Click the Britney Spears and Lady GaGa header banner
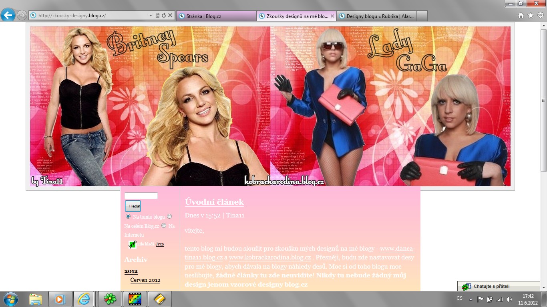Screen dimensions: 547x307 (270, 106)
